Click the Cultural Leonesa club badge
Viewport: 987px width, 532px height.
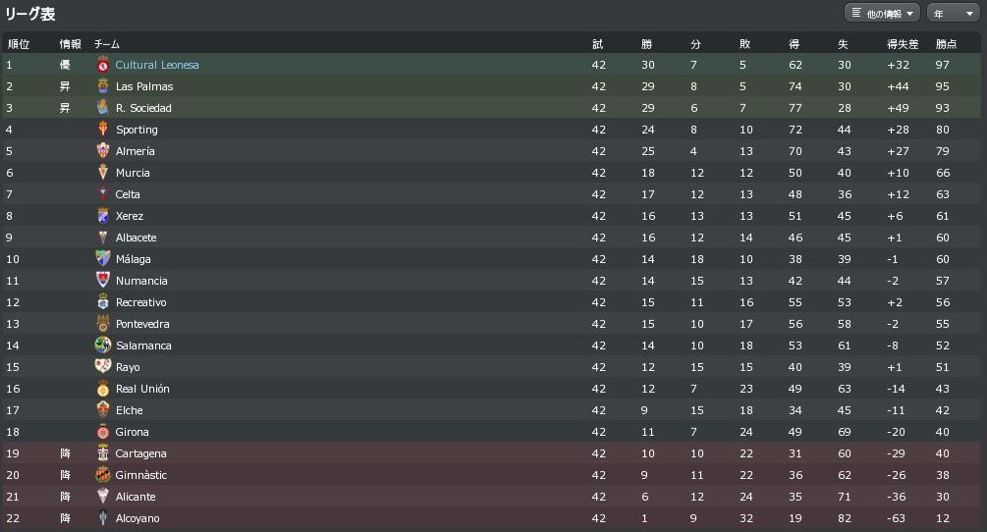click(103, 65)
